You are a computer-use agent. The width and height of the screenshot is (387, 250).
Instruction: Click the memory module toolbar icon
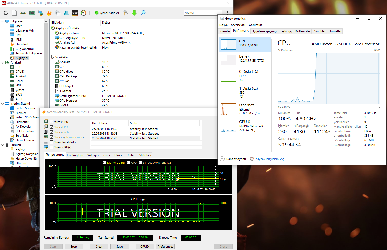[x=32, y=13]
